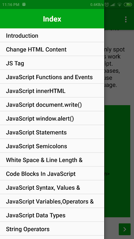Tap the battery indicator in status bar
This screenshot has height=239, width=134.
pos(128,4)
